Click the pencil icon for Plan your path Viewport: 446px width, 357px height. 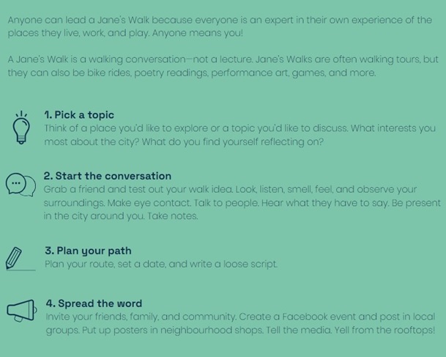[21, 259]
